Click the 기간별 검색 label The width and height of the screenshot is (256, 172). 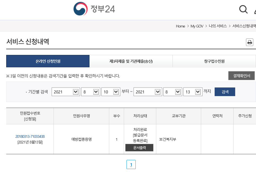[38, 92]
